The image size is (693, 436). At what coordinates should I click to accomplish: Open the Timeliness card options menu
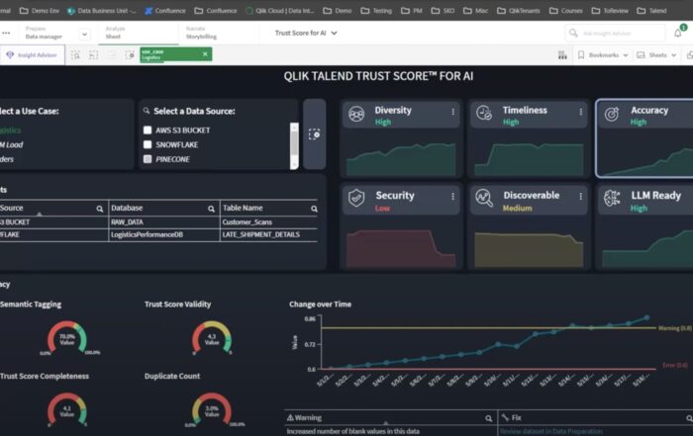click(581, 112)
